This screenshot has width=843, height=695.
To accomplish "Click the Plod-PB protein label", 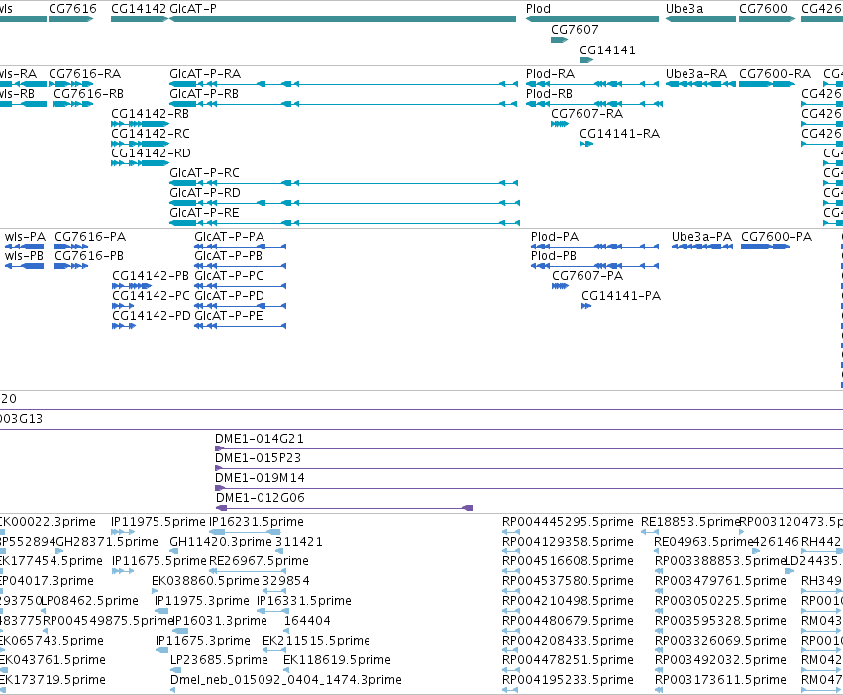I will (x=554, y=256).
